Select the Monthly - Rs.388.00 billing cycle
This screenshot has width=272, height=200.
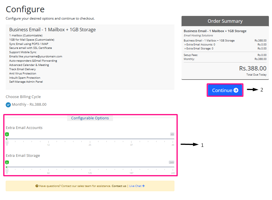pyautogui.click(x=8, y=105)
